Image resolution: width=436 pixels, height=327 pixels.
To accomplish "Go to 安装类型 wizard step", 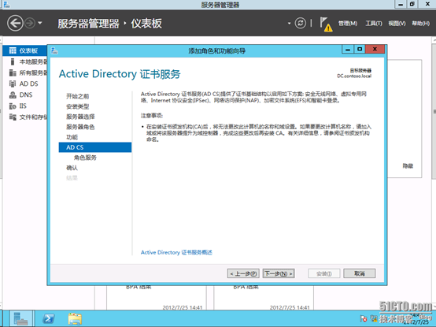I will pos(78,106).
